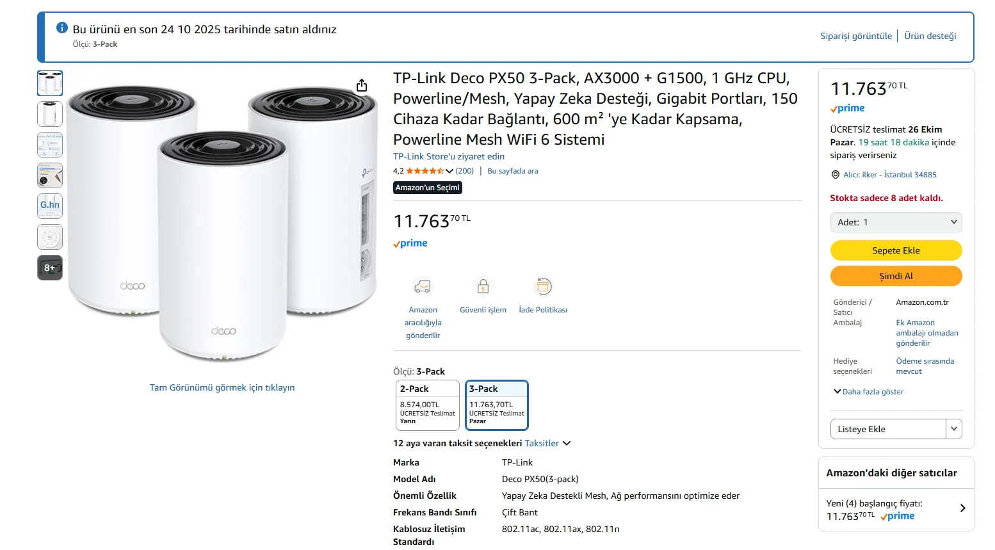Click the Şimdi Al button
Screen dimensions: 995x550
coord(896,276)
